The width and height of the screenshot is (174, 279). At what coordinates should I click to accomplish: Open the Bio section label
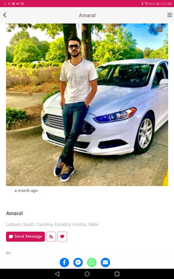[x=9, y=253]
